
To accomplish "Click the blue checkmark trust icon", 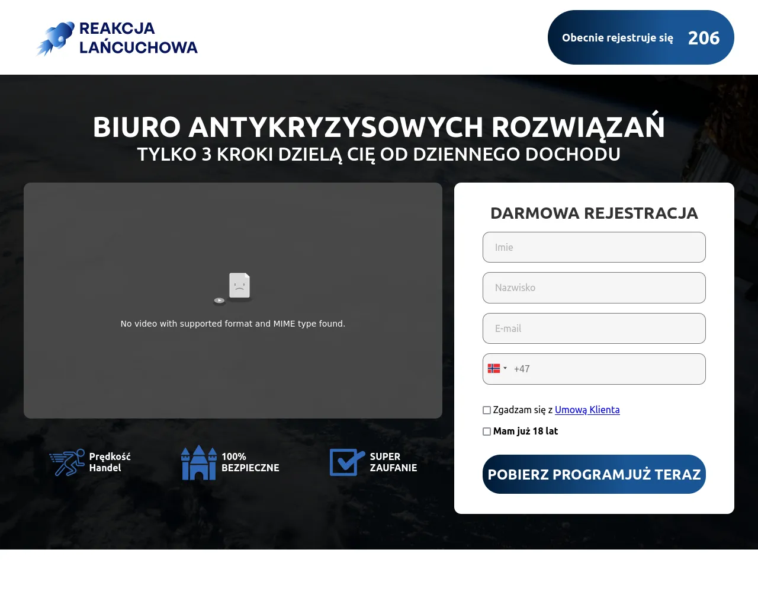I will pyautogui.click(x=347, y=462).
